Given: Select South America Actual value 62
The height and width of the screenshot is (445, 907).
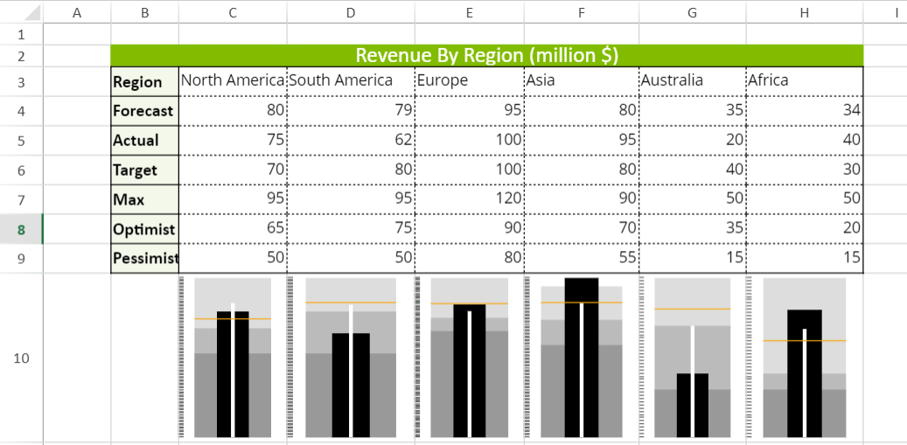Looking at the screenshot, I should 350,140.
